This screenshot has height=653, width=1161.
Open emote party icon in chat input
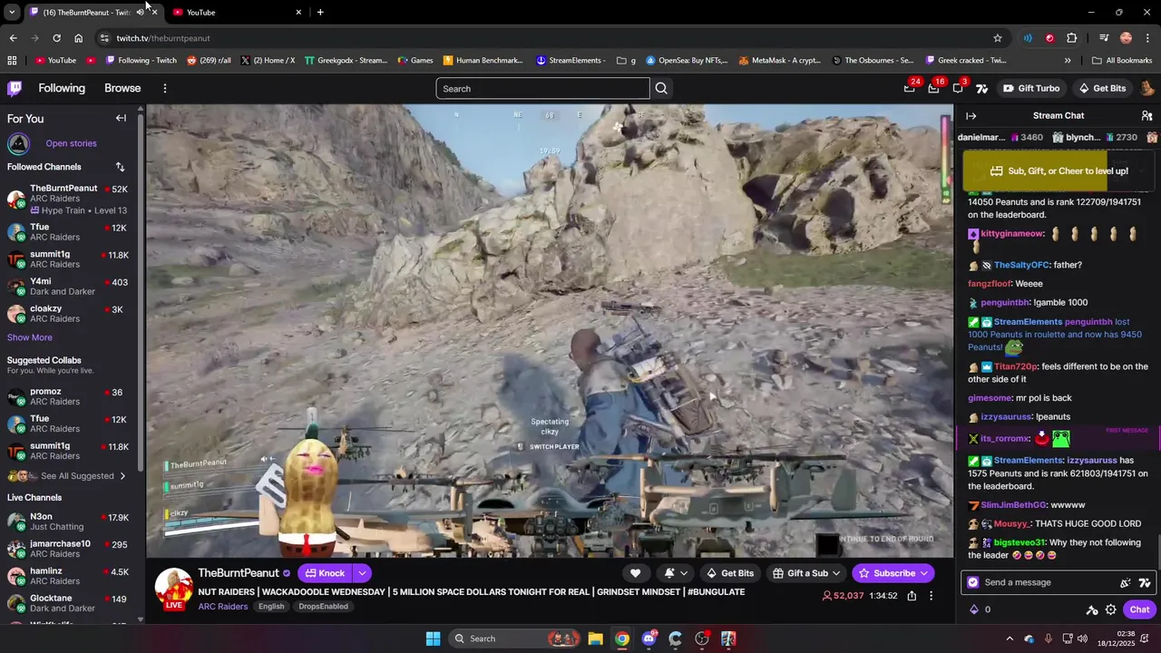click(x=1126, y=582)
